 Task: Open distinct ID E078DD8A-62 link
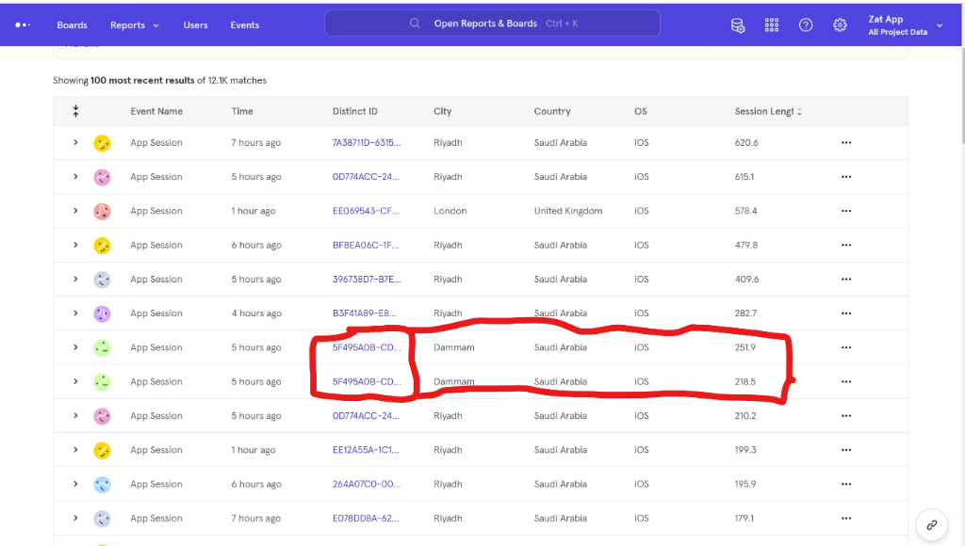point(366,519)
